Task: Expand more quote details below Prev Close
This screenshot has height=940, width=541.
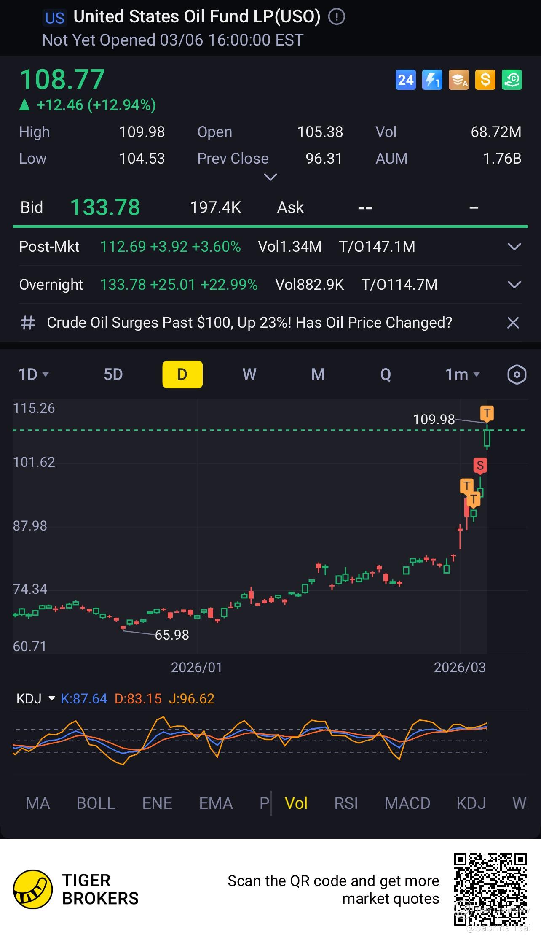Action: point(270,177)
